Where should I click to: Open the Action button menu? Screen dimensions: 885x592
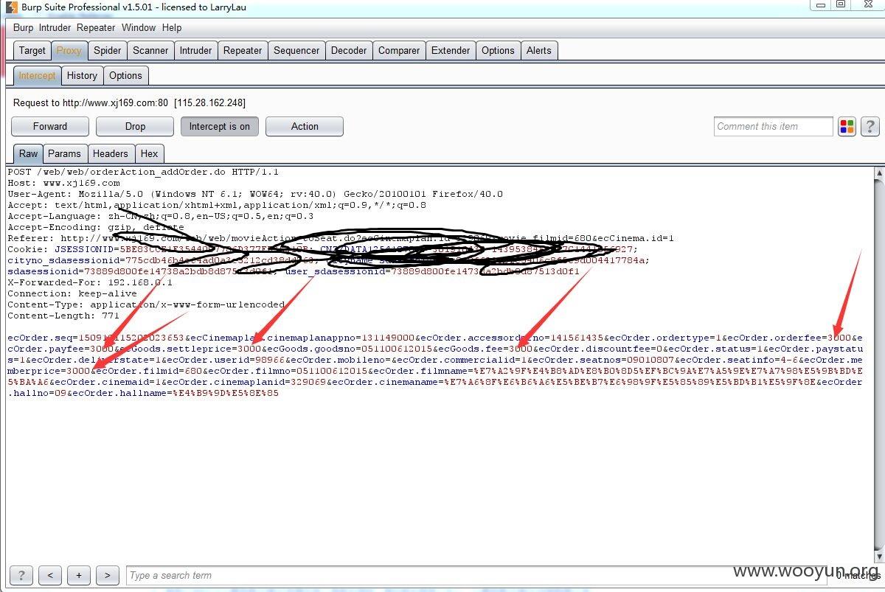pos(305,127)
